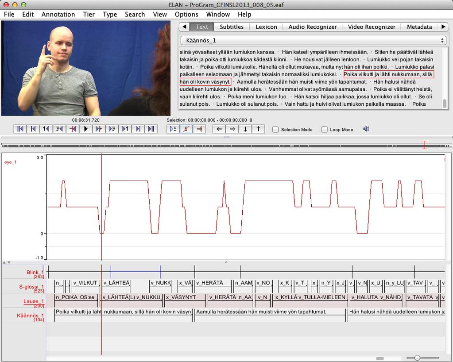Select the Käännös_1 tier label
453x362 pixels.
(31, 316)
